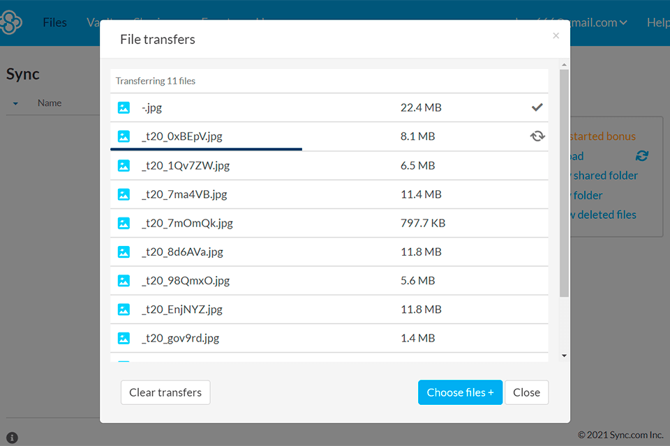Click the syncing arrows icon beside _t20_0xBEpV.jpg

[x=537, y=136]
